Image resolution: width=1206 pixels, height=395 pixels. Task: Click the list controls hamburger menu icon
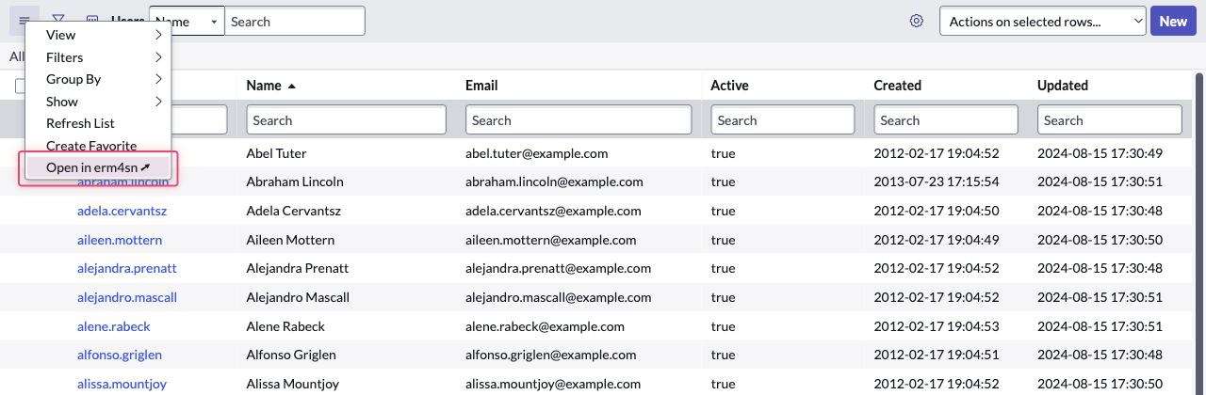[24, 20]
